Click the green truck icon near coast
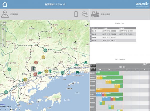The height and width of the screenshot is (111, 150). click(78, 72)
